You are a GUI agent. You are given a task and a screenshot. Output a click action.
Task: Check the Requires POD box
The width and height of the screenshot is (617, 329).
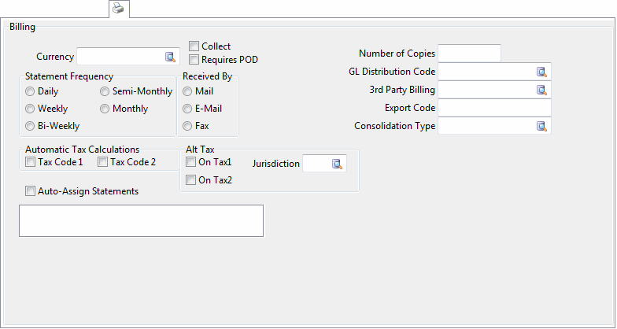[x=194, y=59]
